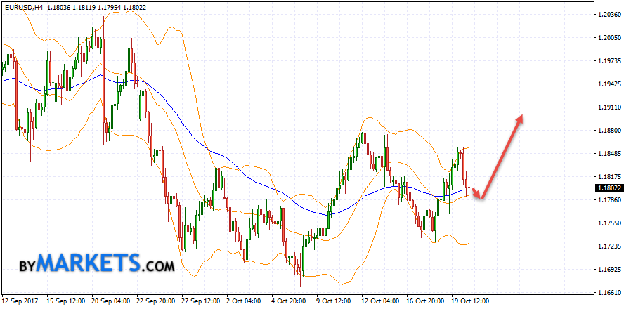Click the 27 Sep 12:00 time label
Viewport: 624px width, 309px height.
tap(200, 301)
